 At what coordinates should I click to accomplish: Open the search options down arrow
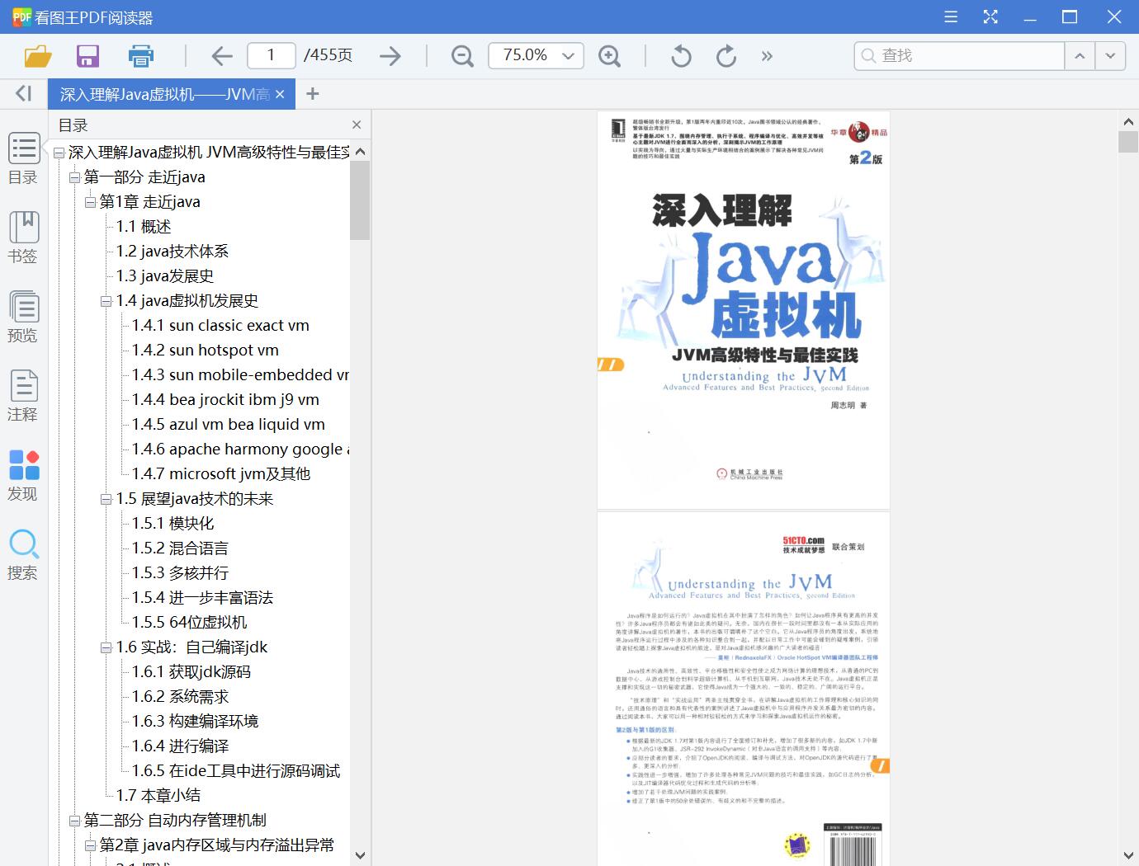[x=1110, y=55]
